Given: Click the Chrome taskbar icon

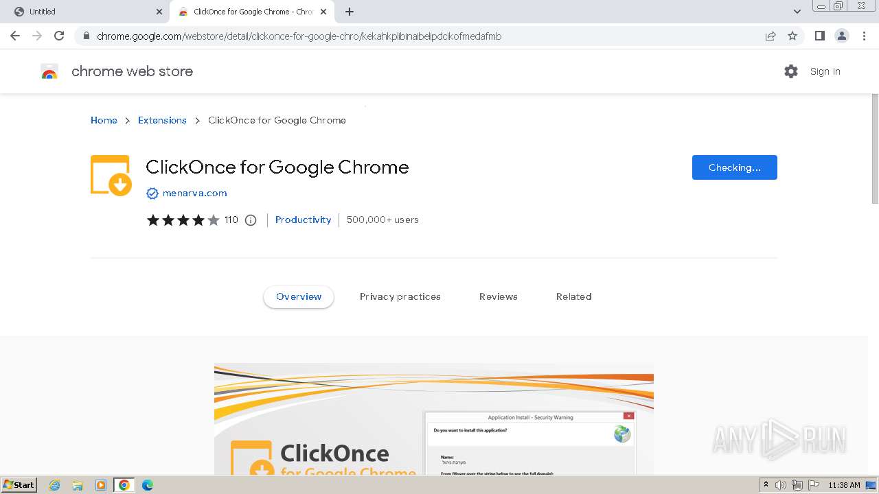Looking at the screenshot, I should click(x=124, y=485).
